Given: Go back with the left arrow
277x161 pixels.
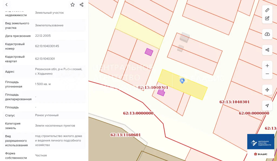Looking at the screenshot, I should (6, 5).
